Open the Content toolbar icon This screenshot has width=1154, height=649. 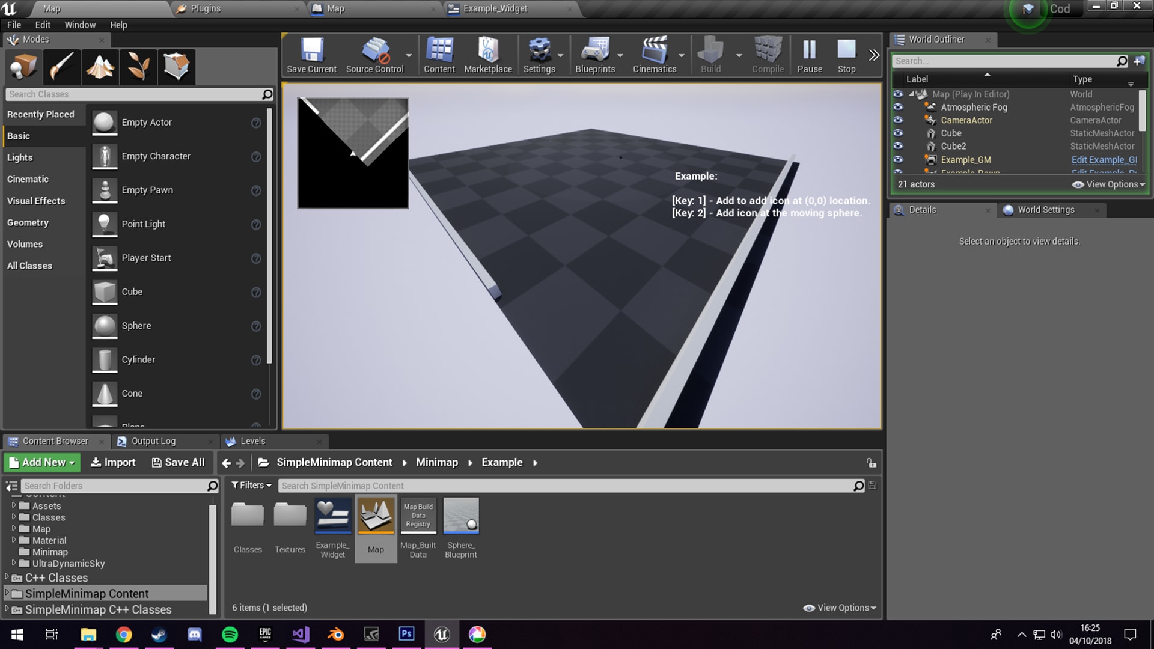pyautogui.click(x=439, y=55)
